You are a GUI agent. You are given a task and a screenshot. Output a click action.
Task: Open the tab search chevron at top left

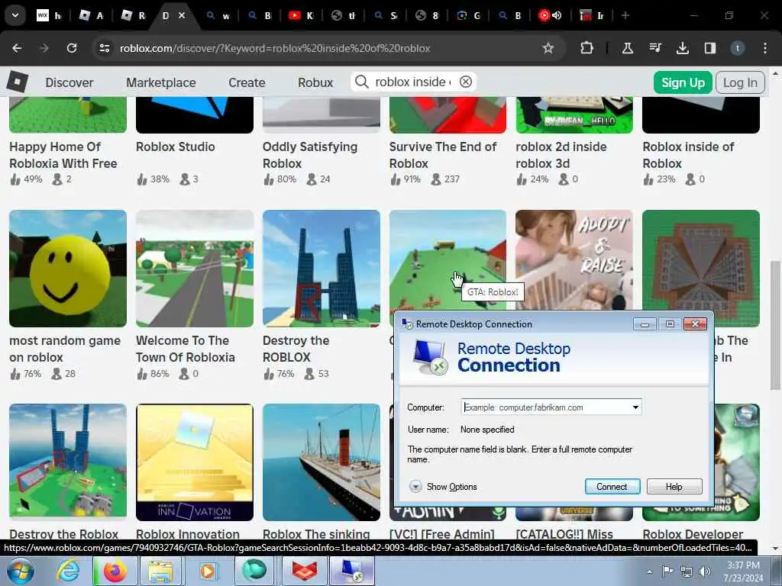15,15
